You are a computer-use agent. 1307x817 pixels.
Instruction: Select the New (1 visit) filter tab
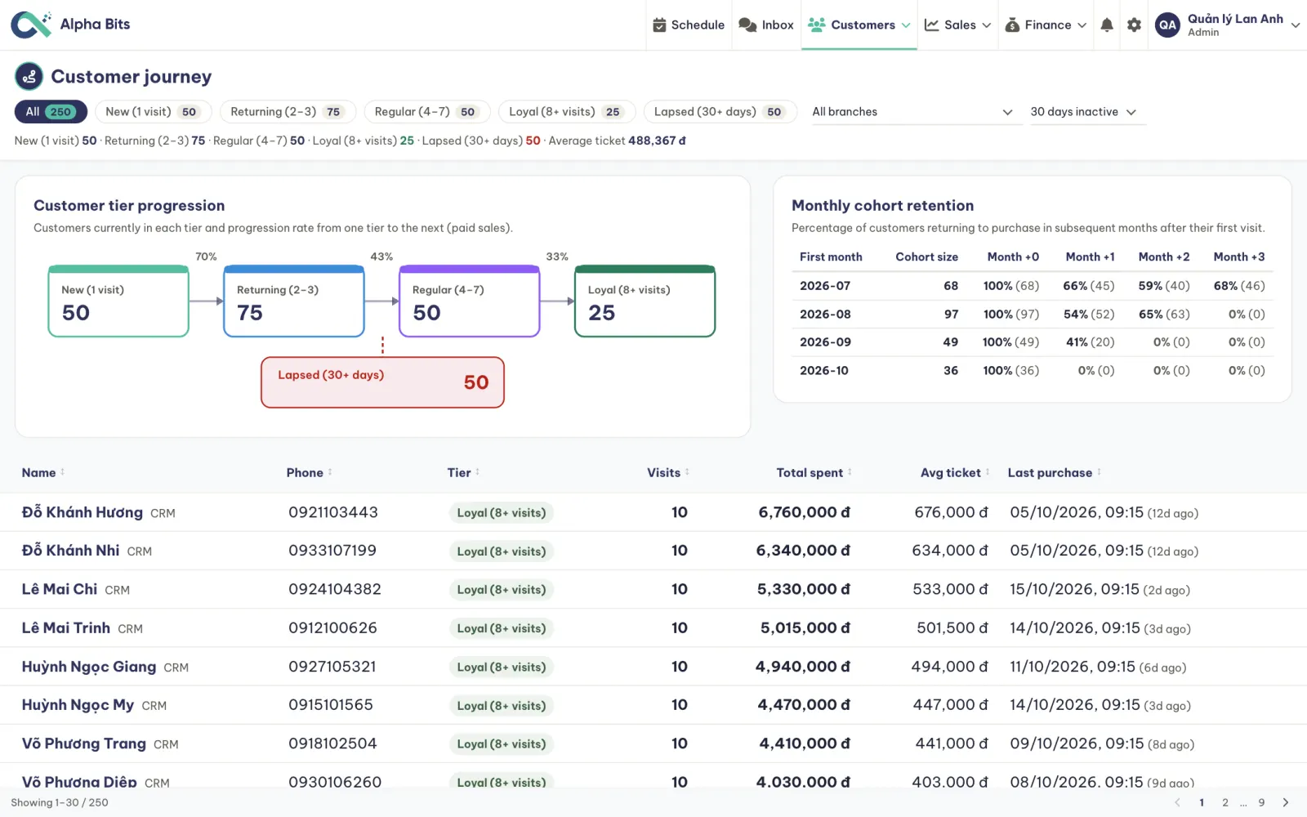(153, 112)
